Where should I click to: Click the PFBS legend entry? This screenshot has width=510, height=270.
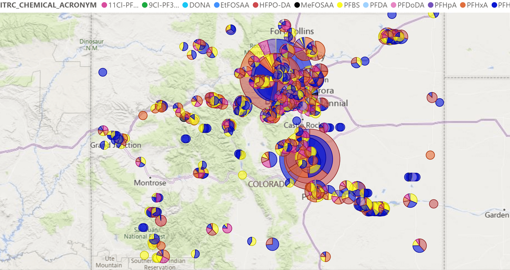click(348, 5)
